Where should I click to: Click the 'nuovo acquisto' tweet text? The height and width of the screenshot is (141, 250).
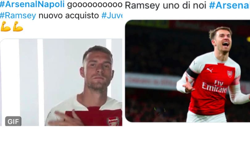(69, 15)
